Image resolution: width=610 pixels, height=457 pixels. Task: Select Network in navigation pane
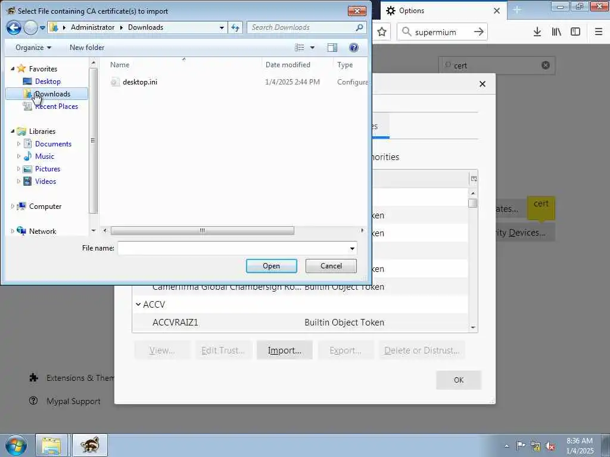coord(42,231)
